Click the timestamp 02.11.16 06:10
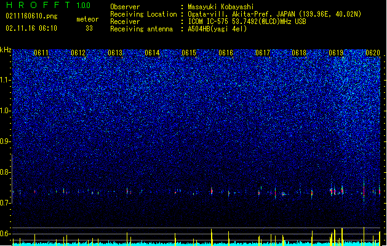 point(31,28)
